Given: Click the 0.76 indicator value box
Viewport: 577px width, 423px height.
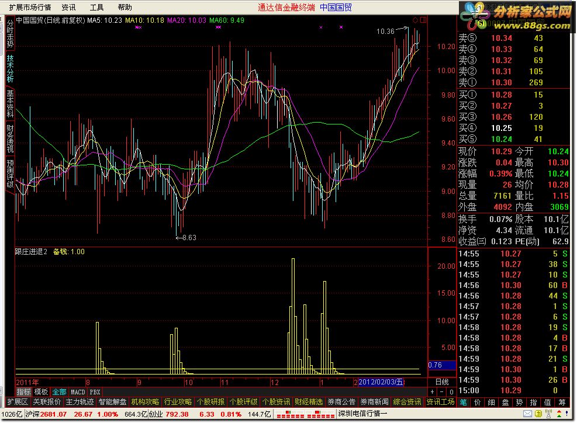Looking at the screenshot, I should click(441, 365).
